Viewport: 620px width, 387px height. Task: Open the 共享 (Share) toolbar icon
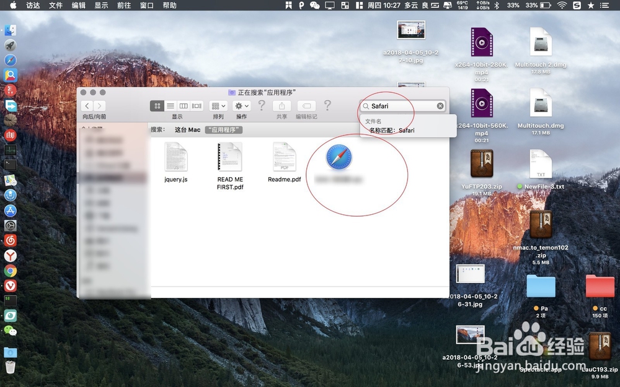pos(282,105)
